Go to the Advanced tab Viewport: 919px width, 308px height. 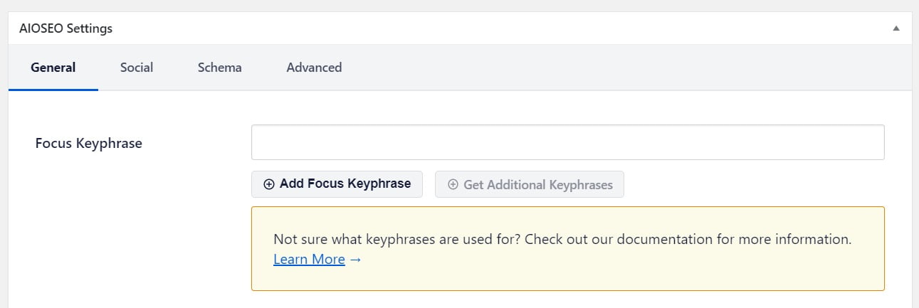[x=314, y=68]
